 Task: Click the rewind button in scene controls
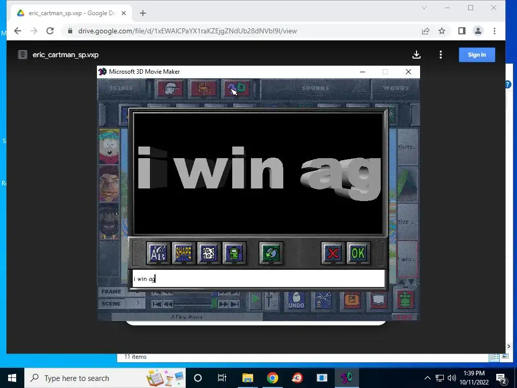pyautogui.click(x=168, y=304)
